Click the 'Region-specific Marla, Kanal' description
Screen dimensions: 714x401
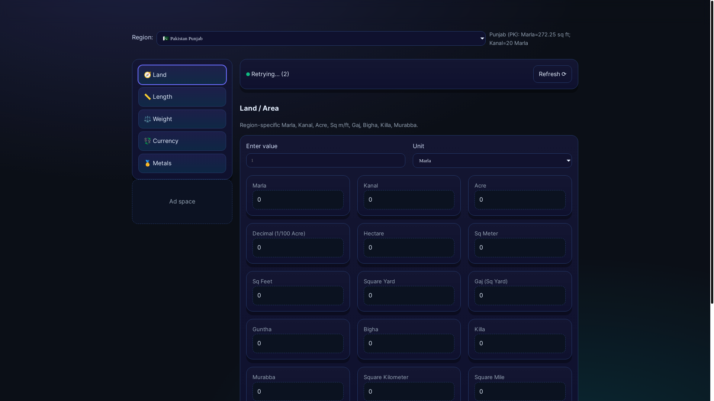click(329, 125)
